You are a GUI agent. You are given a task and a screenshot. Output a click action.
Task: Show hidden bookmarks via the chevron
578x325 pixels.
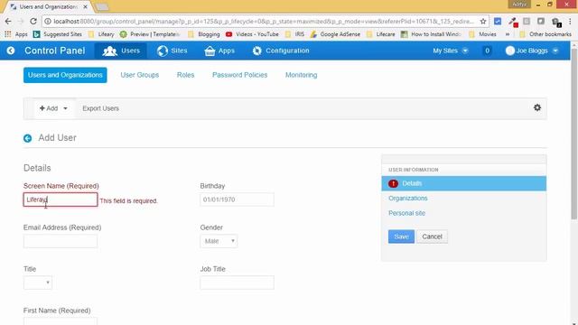point(508,34)
